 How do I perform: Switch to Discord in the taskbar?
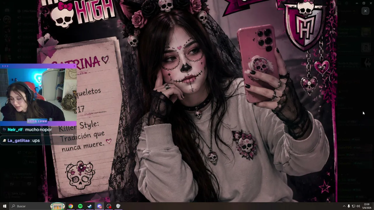99,206
